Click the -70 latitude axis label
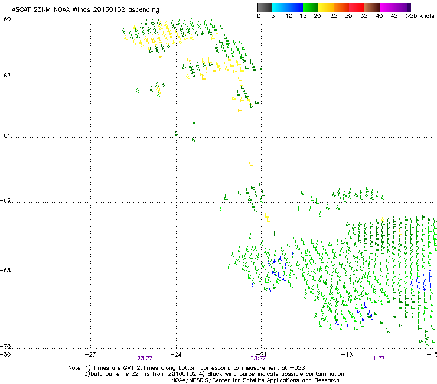 point(5,347)
